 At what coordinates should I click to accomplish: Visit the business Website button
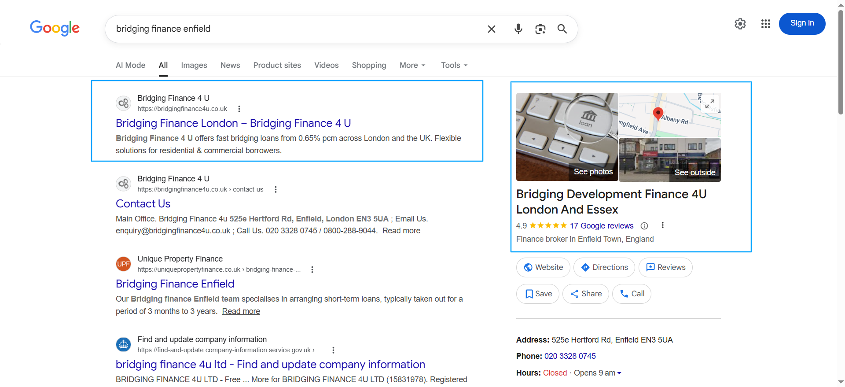point(543,267)
